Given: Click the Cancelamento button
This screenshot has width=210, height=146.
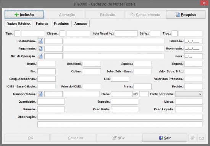Looking at the screenshot, I should pos(145,14).
